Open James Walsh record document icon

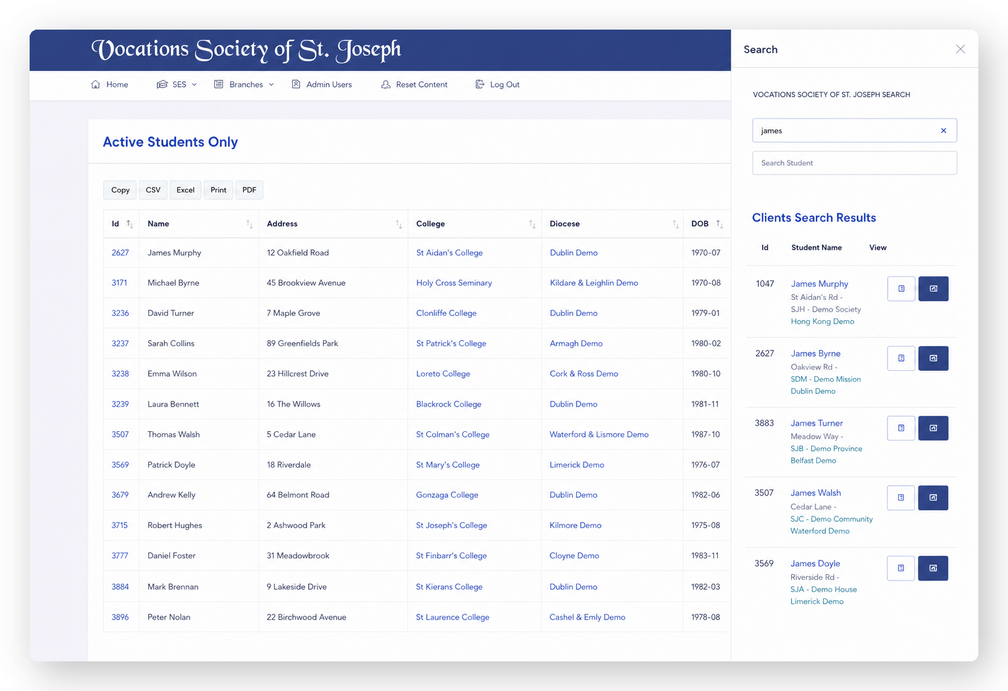pos(901,498)
